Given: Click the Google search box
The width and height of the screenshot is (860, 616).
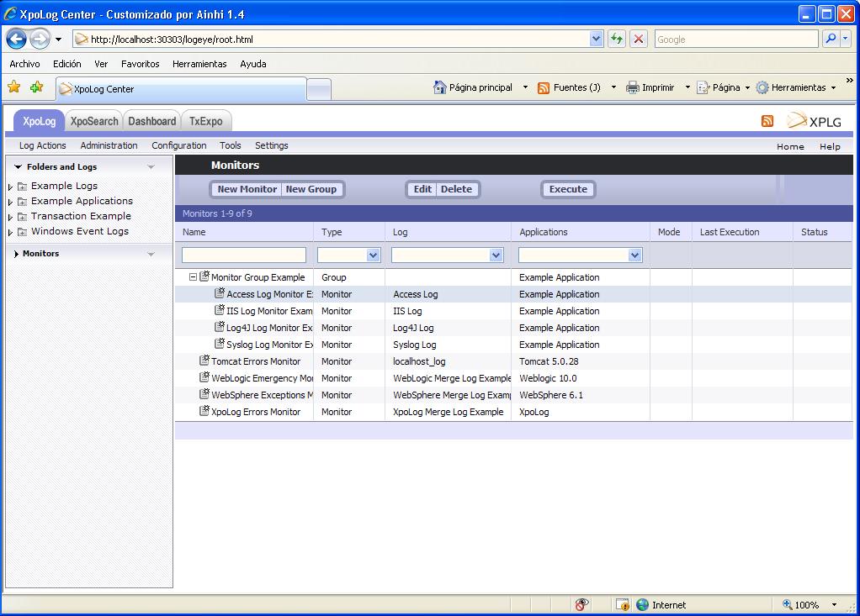Looking at the screenshot, I should click(x=736, y=39).
